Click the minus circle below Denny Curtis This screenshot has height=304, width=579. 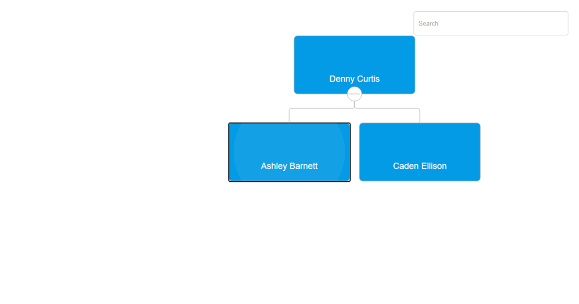tap(355, 94)
